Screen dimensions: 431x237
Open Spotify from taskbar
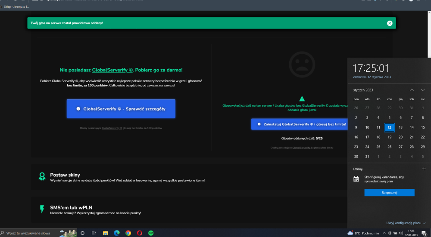tap(151, 233)
